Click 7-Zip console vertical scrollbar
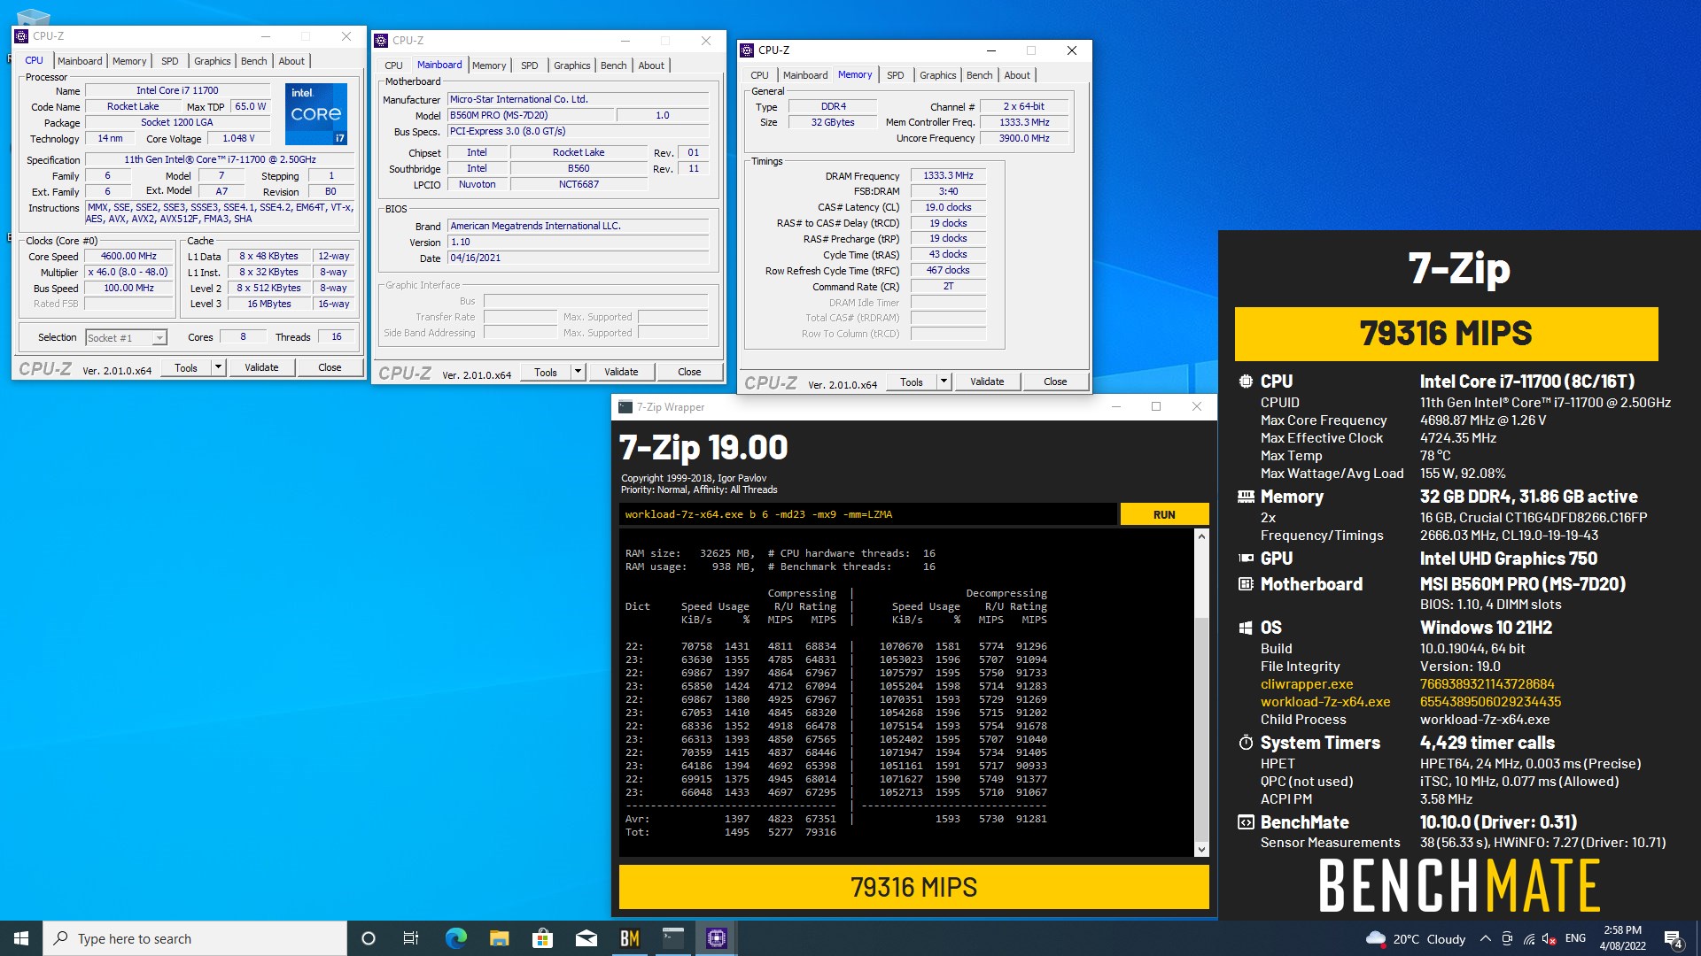Image resolution: width=1701 pixels, height=956 pixels. coord(1201,693)
